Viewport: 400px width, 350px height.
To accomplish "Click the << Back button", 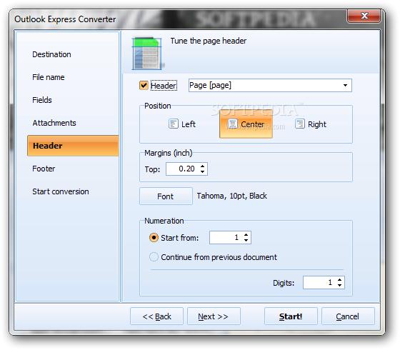I will pos(156,316).
